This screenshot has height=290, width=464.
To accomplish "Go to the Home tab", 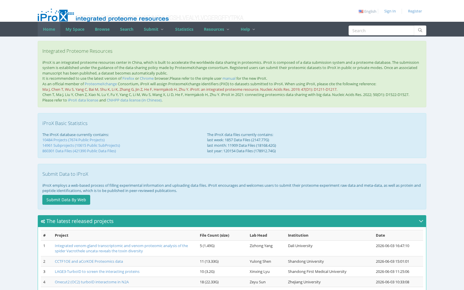I will coord(49,29).
